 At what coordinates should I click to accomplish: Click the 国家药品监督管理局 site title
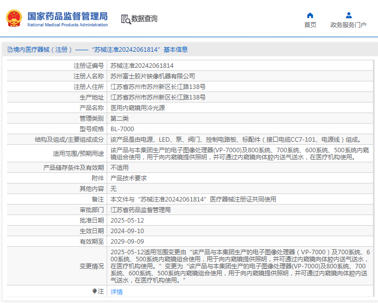click(x=67, y=16)
